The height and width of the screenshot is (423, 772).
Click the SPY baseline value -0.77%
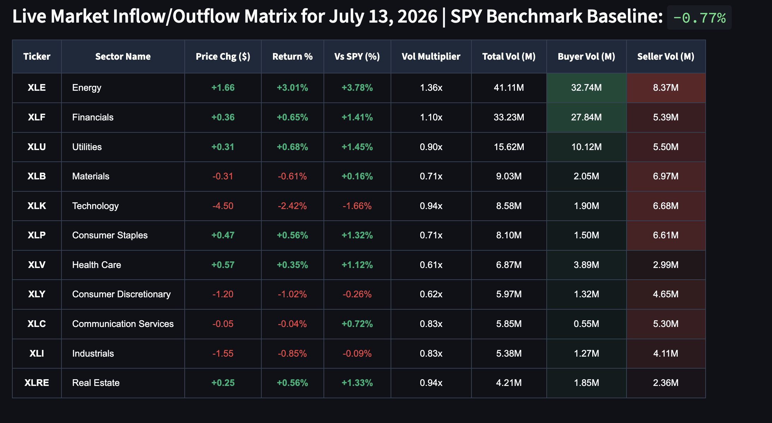tap(699, 18)
